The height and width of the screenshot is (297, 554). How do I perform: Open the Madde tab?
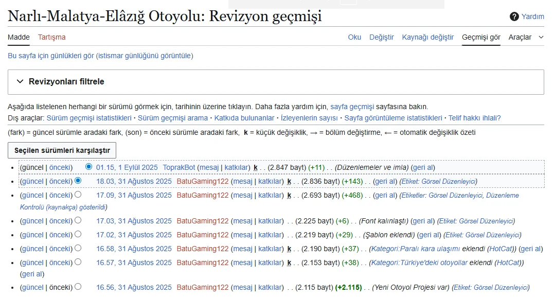click(x=19, y=37)
